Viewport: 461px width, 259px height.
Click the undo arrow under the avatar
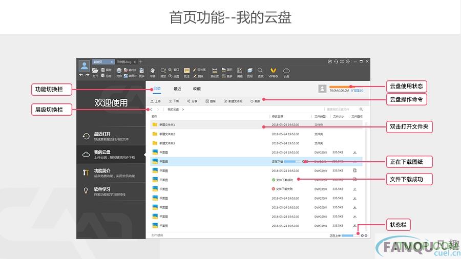pos(81,75)
